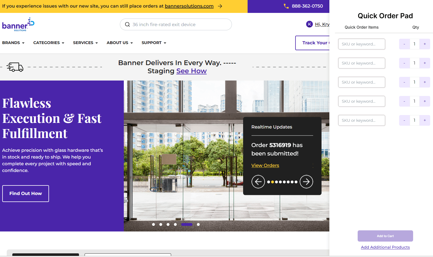Click the phone icon in top bar
This screenshot has height=257, width=433.
[286, 6]
